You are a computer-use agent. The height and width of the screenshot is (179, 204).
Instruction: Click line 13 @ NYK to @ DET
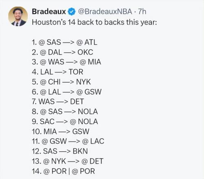[x=68, y=161]
